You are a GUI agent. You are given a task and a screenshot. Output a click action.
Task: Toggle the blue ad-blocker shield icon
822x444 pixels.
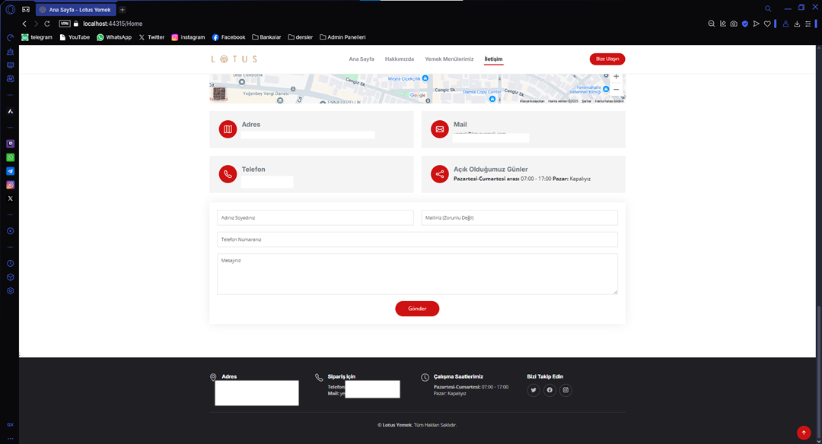pos(744,24)
